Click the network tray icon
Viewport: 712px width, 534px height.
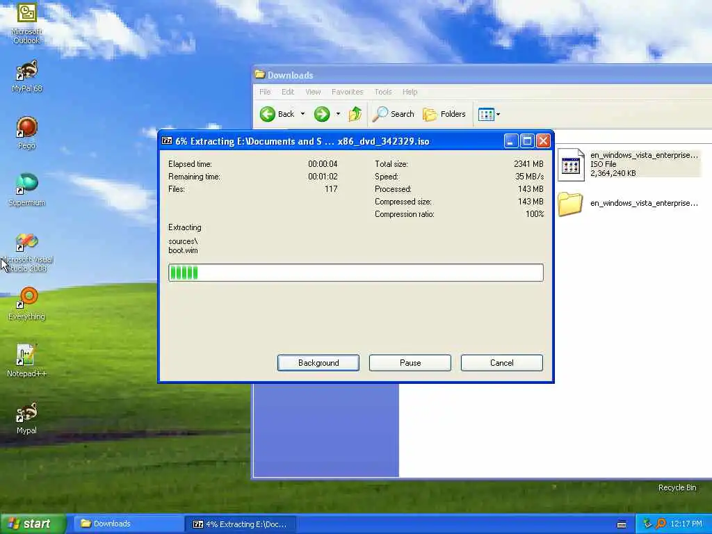click(647, 524)
